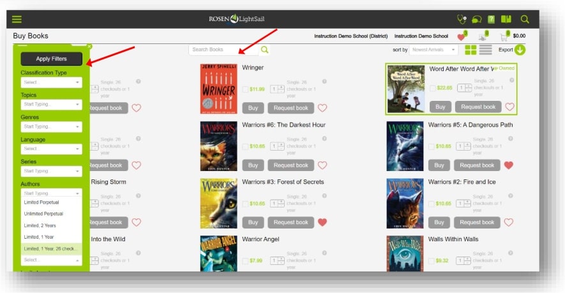Choose Unlimited Perpetual option

(51, 214)
